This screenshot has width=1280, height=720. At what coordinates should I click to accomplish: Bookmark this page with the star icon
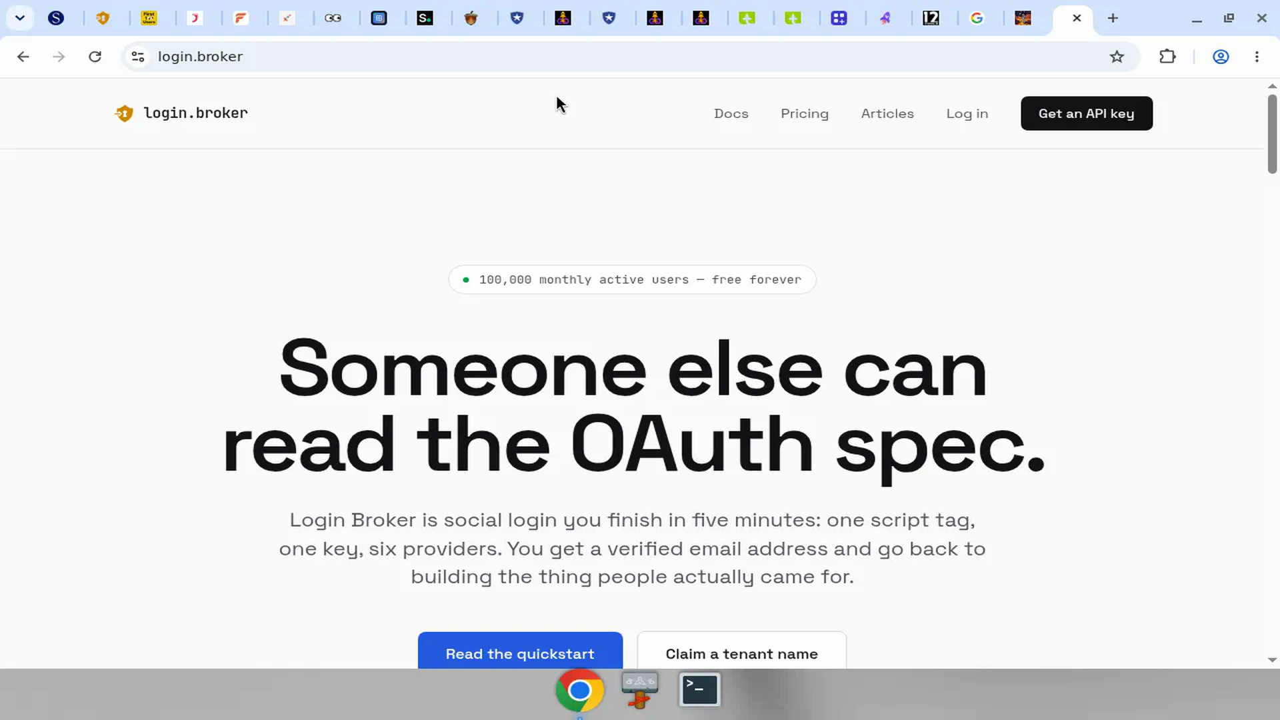coord(1117,57)
